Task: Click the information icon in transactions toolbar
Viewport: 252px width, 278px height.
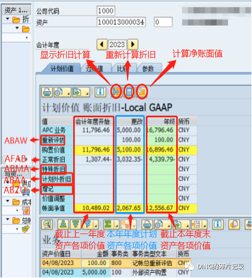Action: pyautogui.click(x=218, y=225)
